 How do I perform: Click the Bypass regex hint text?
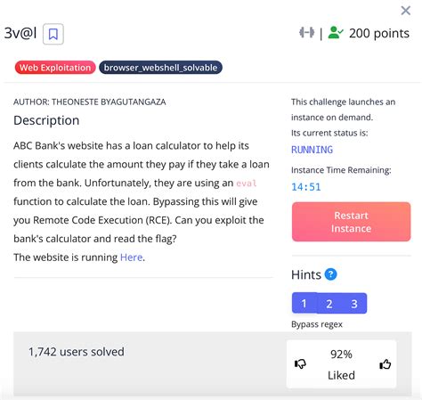317,324
